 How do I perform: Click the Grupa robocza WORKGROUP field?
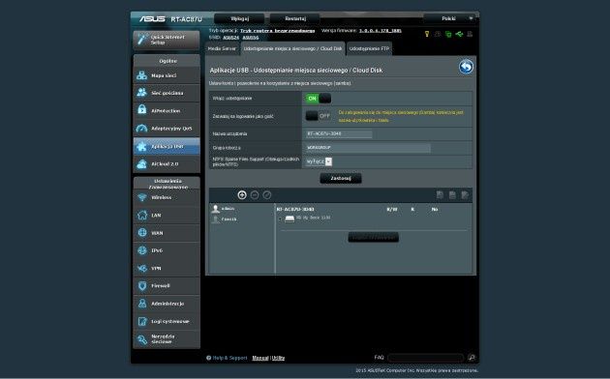pyautogui.click(x=368, y=148)
